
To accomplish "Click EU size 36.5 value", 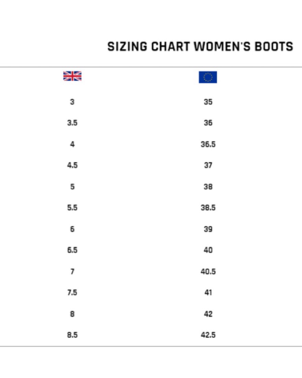I will point(208,144).
